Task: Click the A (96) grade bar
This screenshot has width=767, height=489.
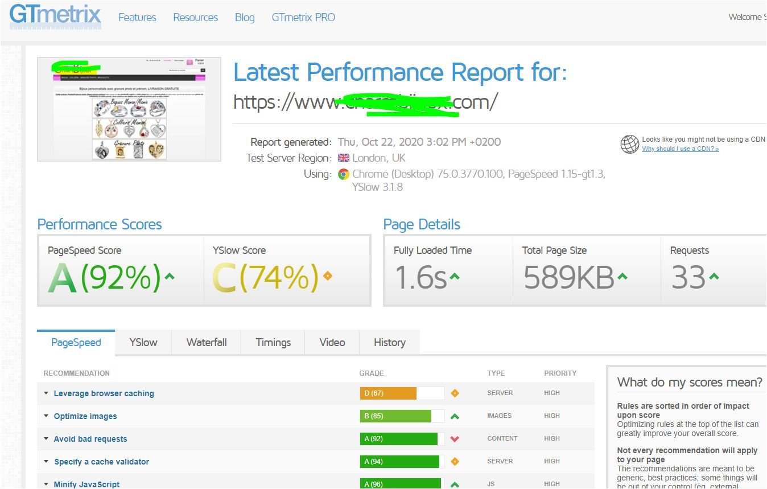Action: [402, 484]
